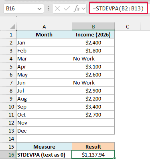
Task: Click the $2,900 income cell
Action: click(93, 91)
